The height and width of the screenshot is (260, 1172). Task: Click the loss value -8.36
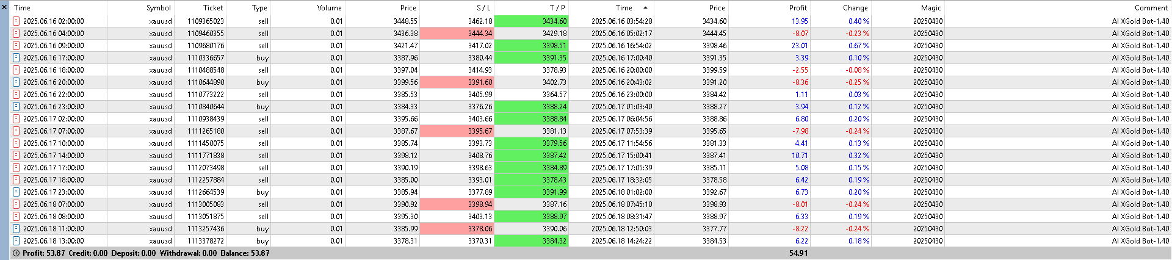coord(800,82)
